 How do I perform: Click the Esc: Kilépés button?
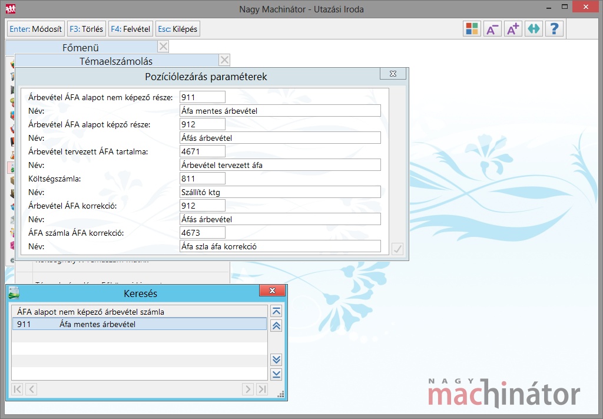click(178, 29)
